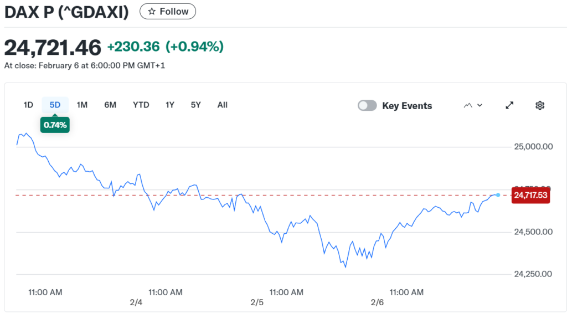567x313 pixels.
Task: Click the active 5D range tab
Action: click(55, 105)
